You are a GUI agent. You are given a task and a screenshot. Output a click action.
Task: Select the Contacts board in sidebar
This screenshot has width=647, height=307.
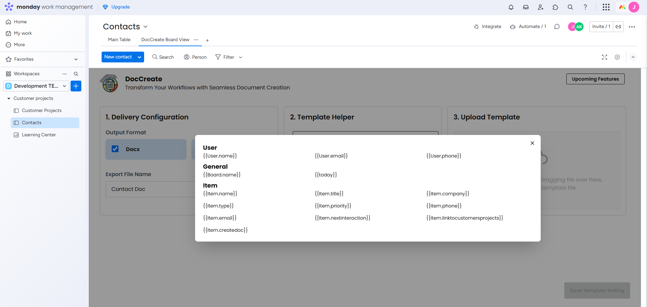click(x=45, y=123)
